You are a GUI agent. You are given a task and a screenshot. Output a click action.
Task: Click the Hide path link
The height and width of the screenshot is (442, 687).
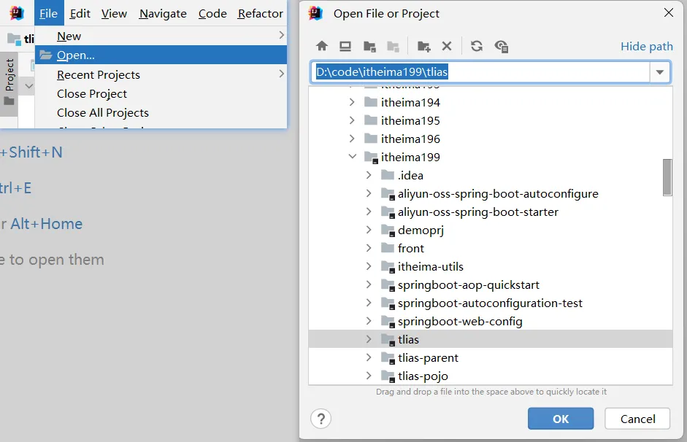[646, 46]
